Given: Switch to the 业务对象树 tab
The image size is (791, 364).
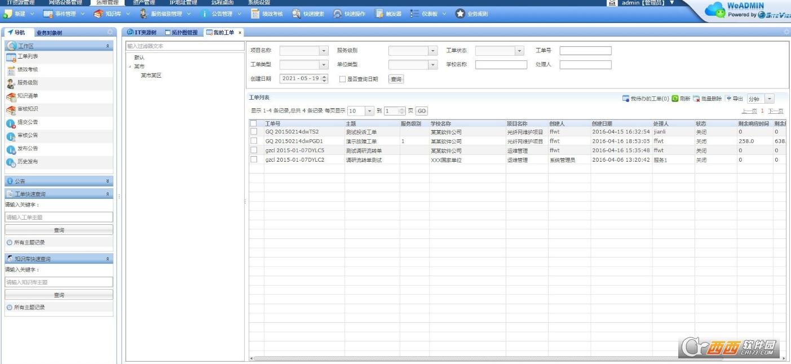Looking at the screenshot, I should [50, 33].
